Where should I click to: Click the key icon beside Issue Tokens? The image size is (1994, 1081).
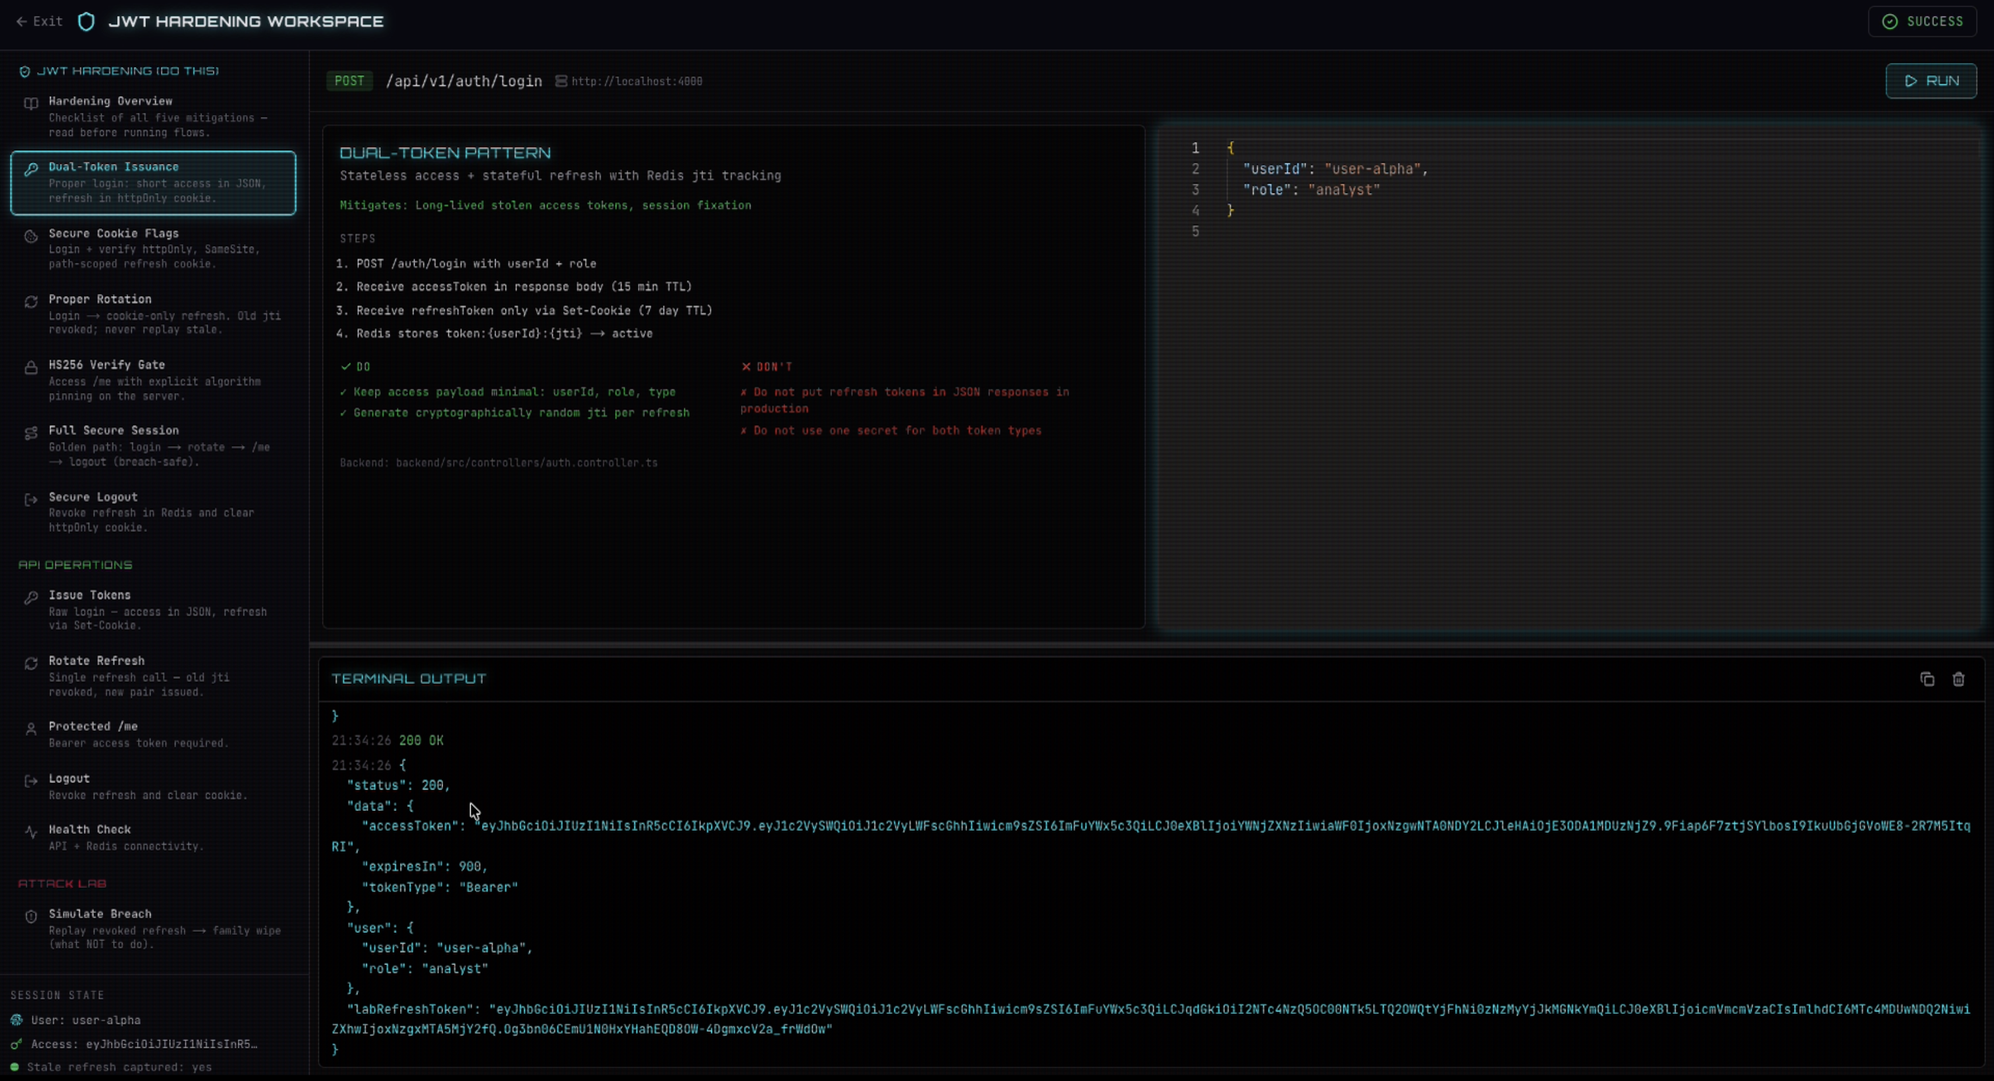(31, 598)
